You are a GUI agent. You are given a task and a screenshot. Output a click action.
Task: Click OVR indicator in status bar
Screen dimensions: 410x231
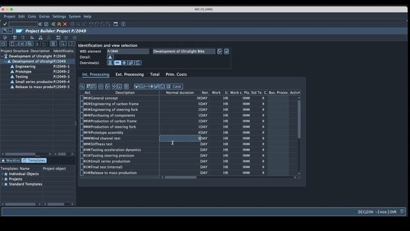click(393, 212)
